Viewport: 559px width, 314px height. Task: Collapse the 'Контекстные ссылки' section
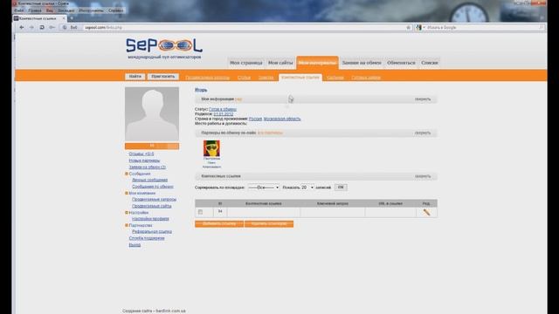click(423, 176)
